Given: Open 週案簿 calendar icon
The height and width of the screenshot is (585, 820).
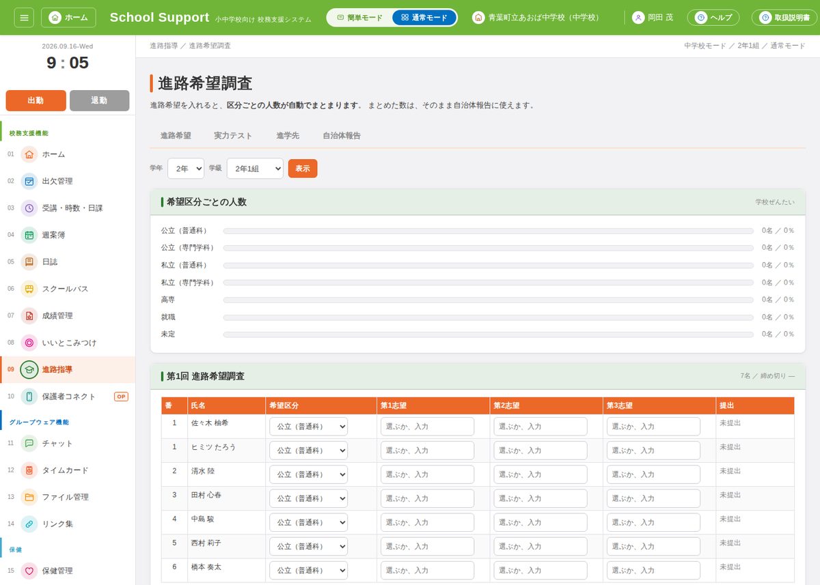Looking at the screenshot, I should [x=29, y=235].
